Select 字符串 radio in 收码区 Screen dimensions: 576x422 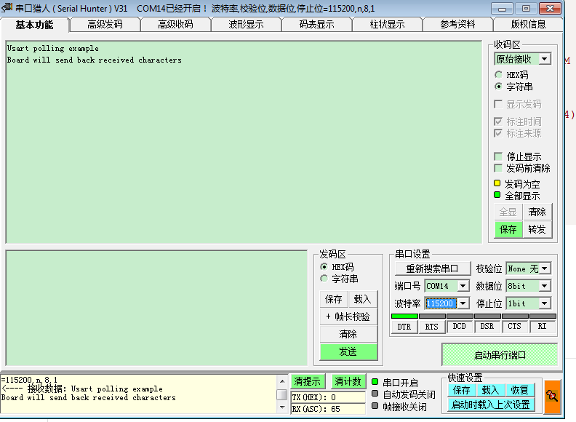pyautogui.click(x=498, y=87)
